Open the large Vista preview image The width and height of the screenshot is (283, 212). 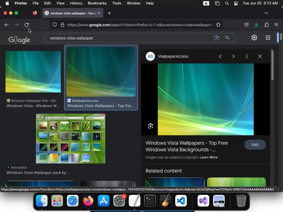coord(206,99)
